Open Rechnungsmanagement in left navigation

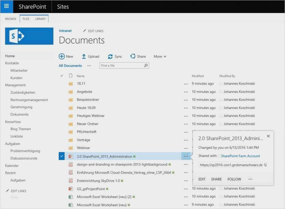point(29,100)
